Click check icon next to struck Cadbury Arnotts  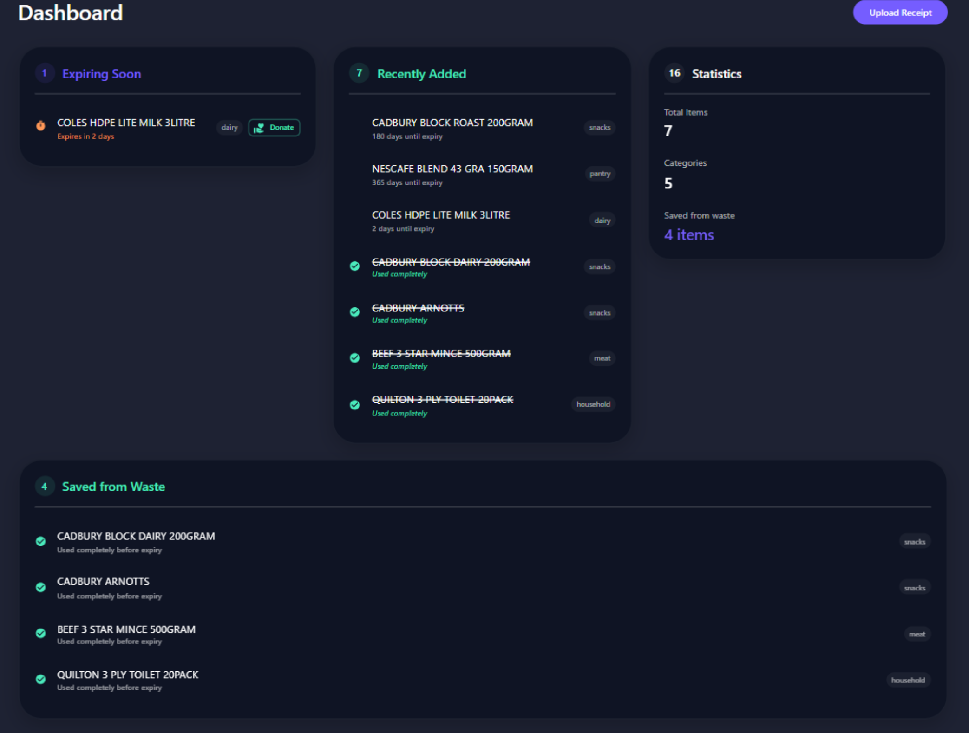pos(355,312)
